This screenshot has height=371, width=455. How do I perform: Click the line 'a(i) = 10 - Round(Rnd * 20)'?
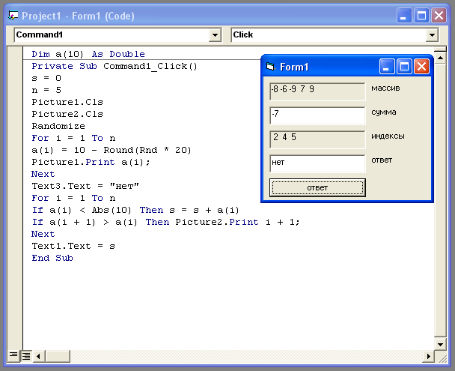pyautogui.click(x=112, y=150)
